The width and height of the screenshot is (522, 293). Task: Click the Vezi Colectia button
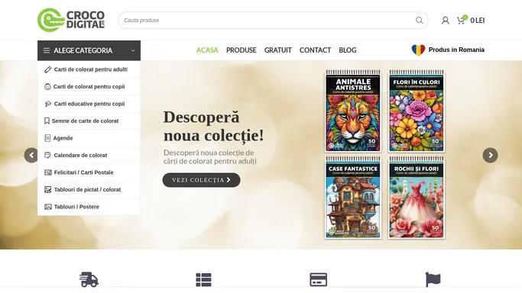[202, 180]
